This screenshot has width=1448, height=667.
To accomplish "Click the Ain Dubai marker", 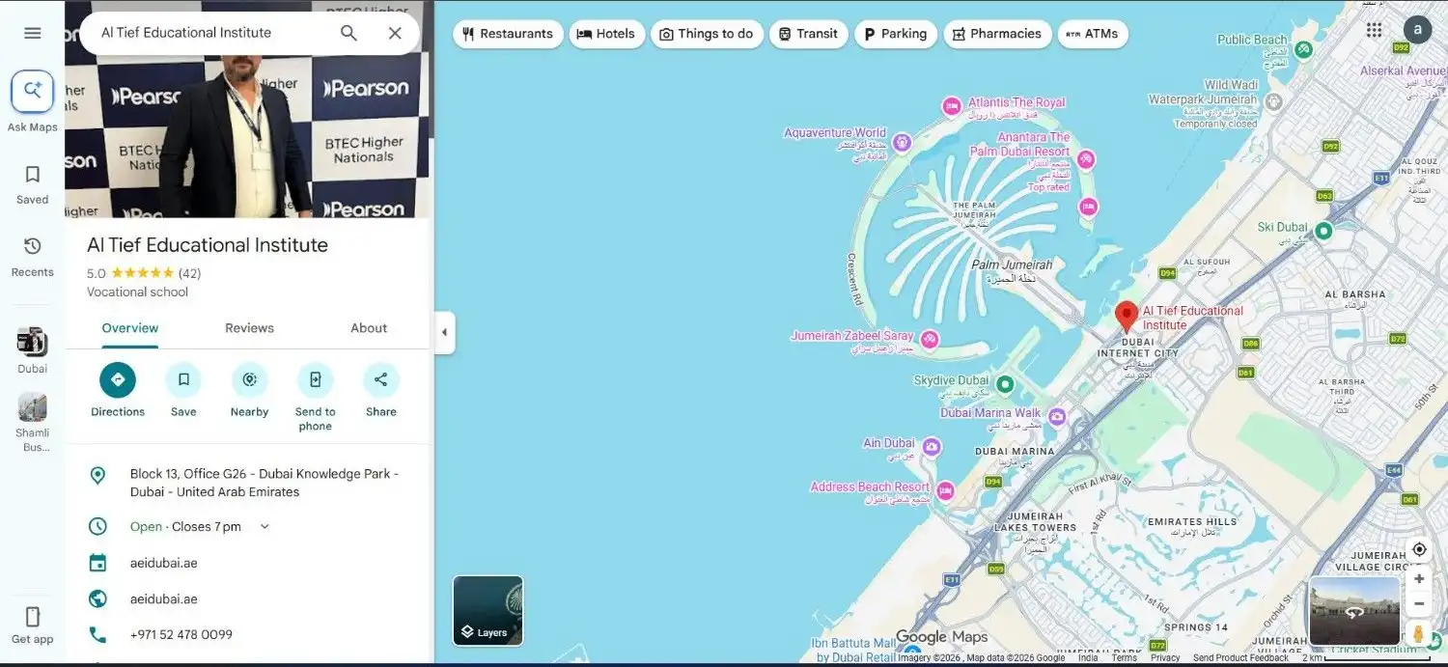I will (x=932, y=447).
